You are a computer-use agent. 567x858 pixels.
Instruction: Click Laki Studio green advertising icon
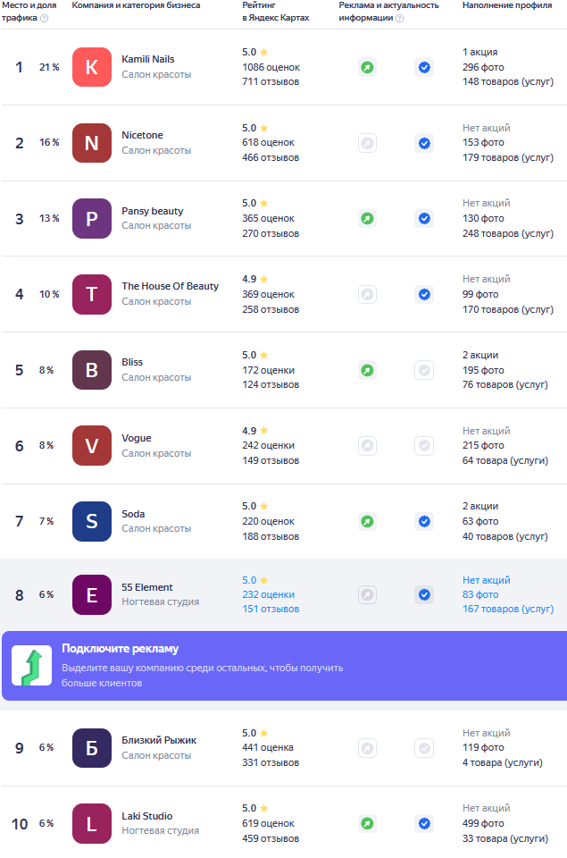367,823
